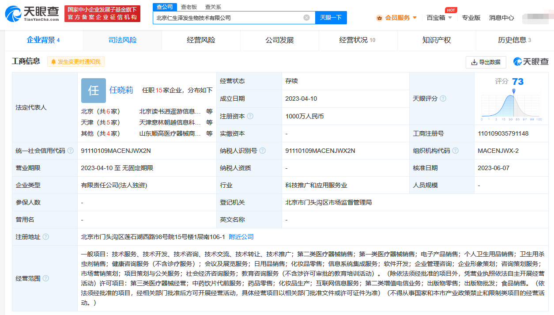The height and width of the screenshot is (315, 554).
Task: Click the 营业期限 value 2023-04-10 至 无固定期限
Action: 117,168
